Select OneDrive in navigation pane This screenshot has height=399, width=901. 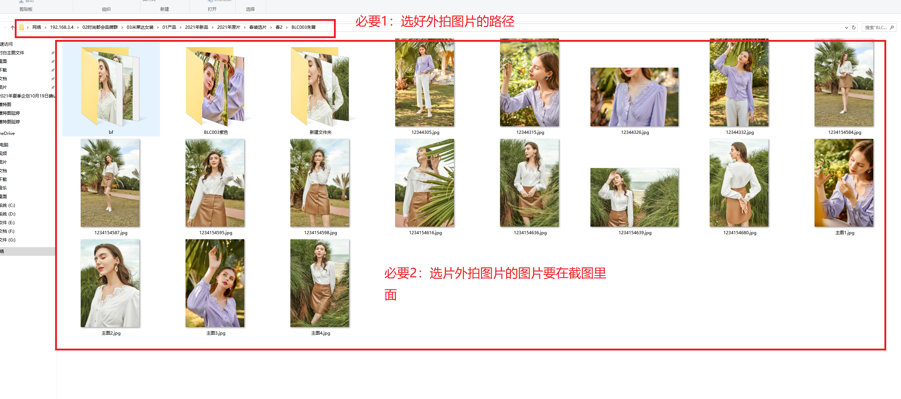[x=8, y=133]
